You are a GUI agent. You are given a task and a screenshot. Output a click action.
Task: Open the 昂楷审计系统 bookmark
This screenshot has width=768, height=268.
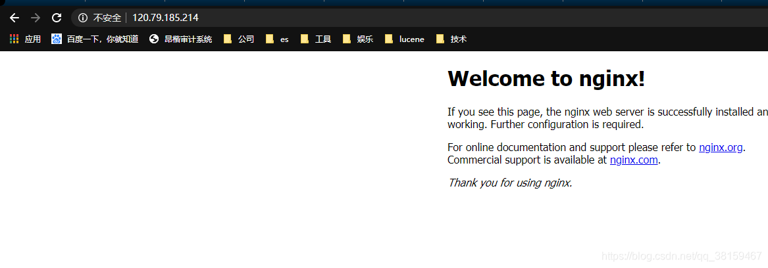click(181, 39)
